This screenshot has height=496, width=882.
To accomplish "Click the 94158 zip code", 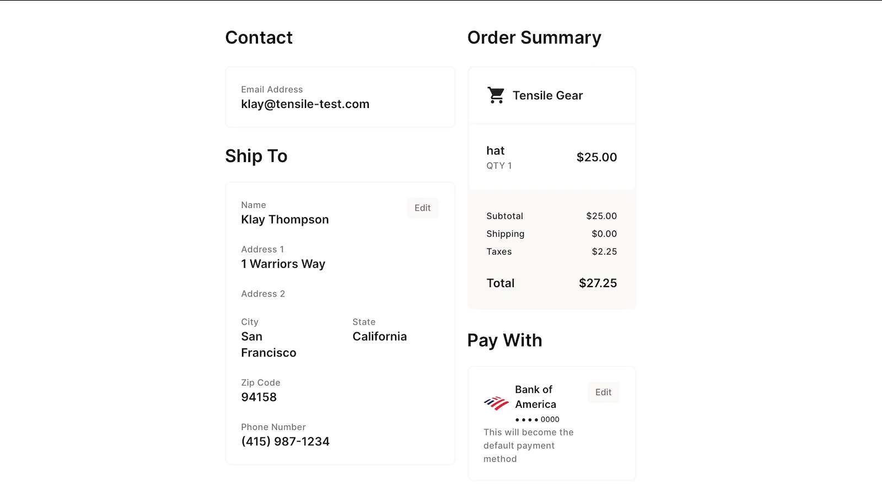I will click(x=259, y=397).
